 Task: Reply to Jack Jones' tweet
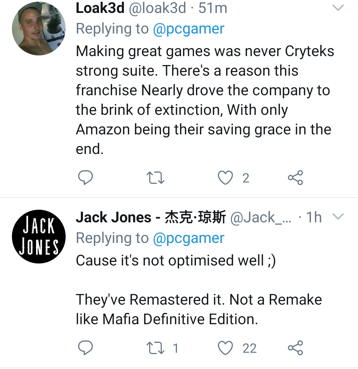85,348
